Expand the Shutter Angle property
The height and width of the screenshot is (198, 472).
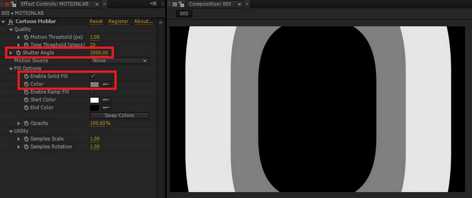coord(10,53)
